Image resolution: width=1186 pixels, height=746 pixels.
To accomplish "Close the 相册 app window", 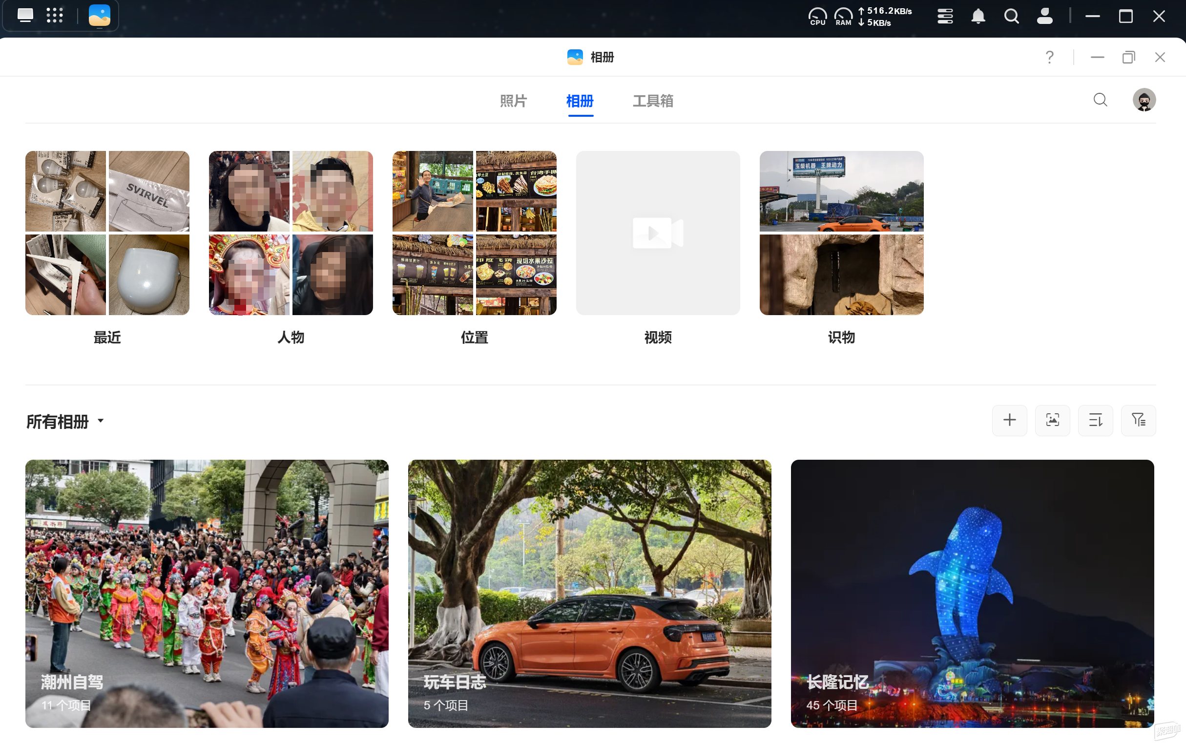I will (x=1160, y=57).
